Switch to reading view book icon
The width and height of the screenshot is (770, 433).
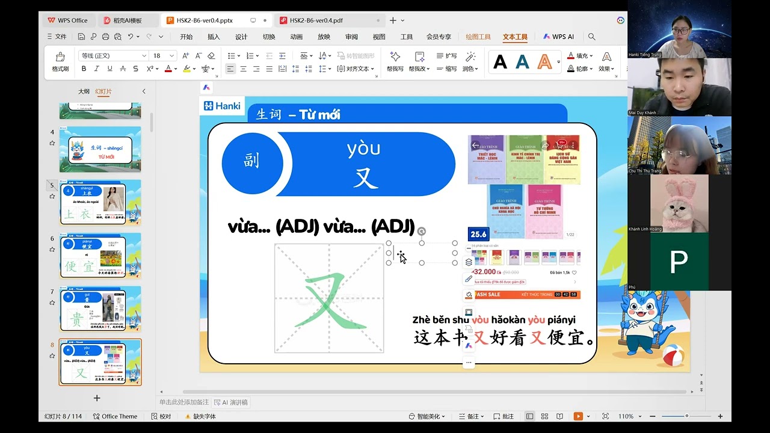tap(559, 416)
